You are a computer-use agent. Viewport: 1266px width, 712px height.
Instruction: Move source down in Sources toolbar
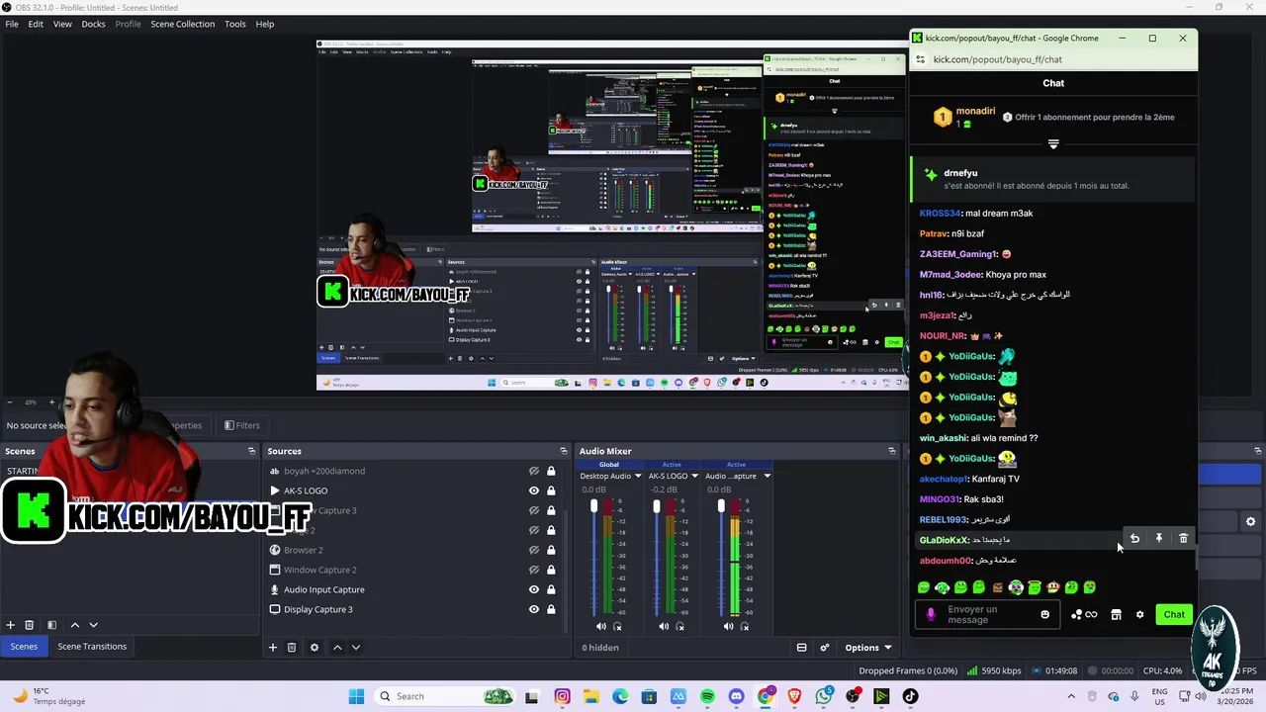click(x=356, y=648)
